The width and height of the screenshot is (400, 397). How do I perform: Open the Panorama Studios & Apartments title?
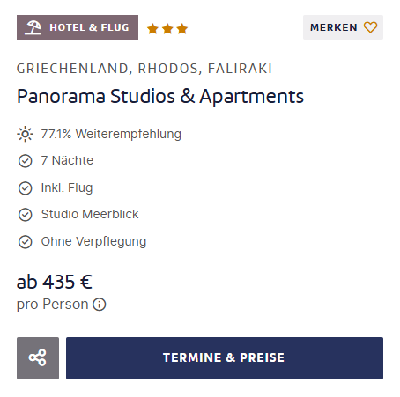tap(160, 97)
